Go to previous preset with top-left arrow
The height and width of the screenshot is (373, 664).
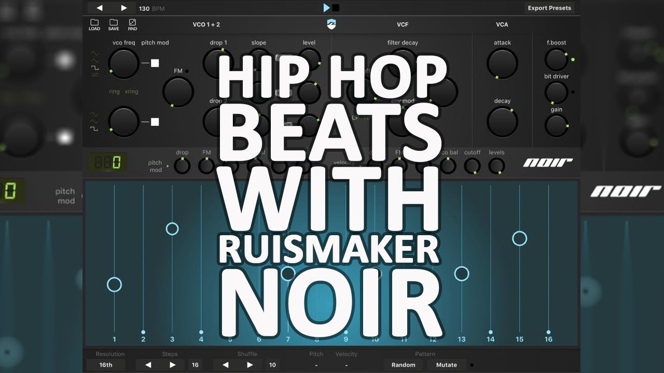(100, 8)
